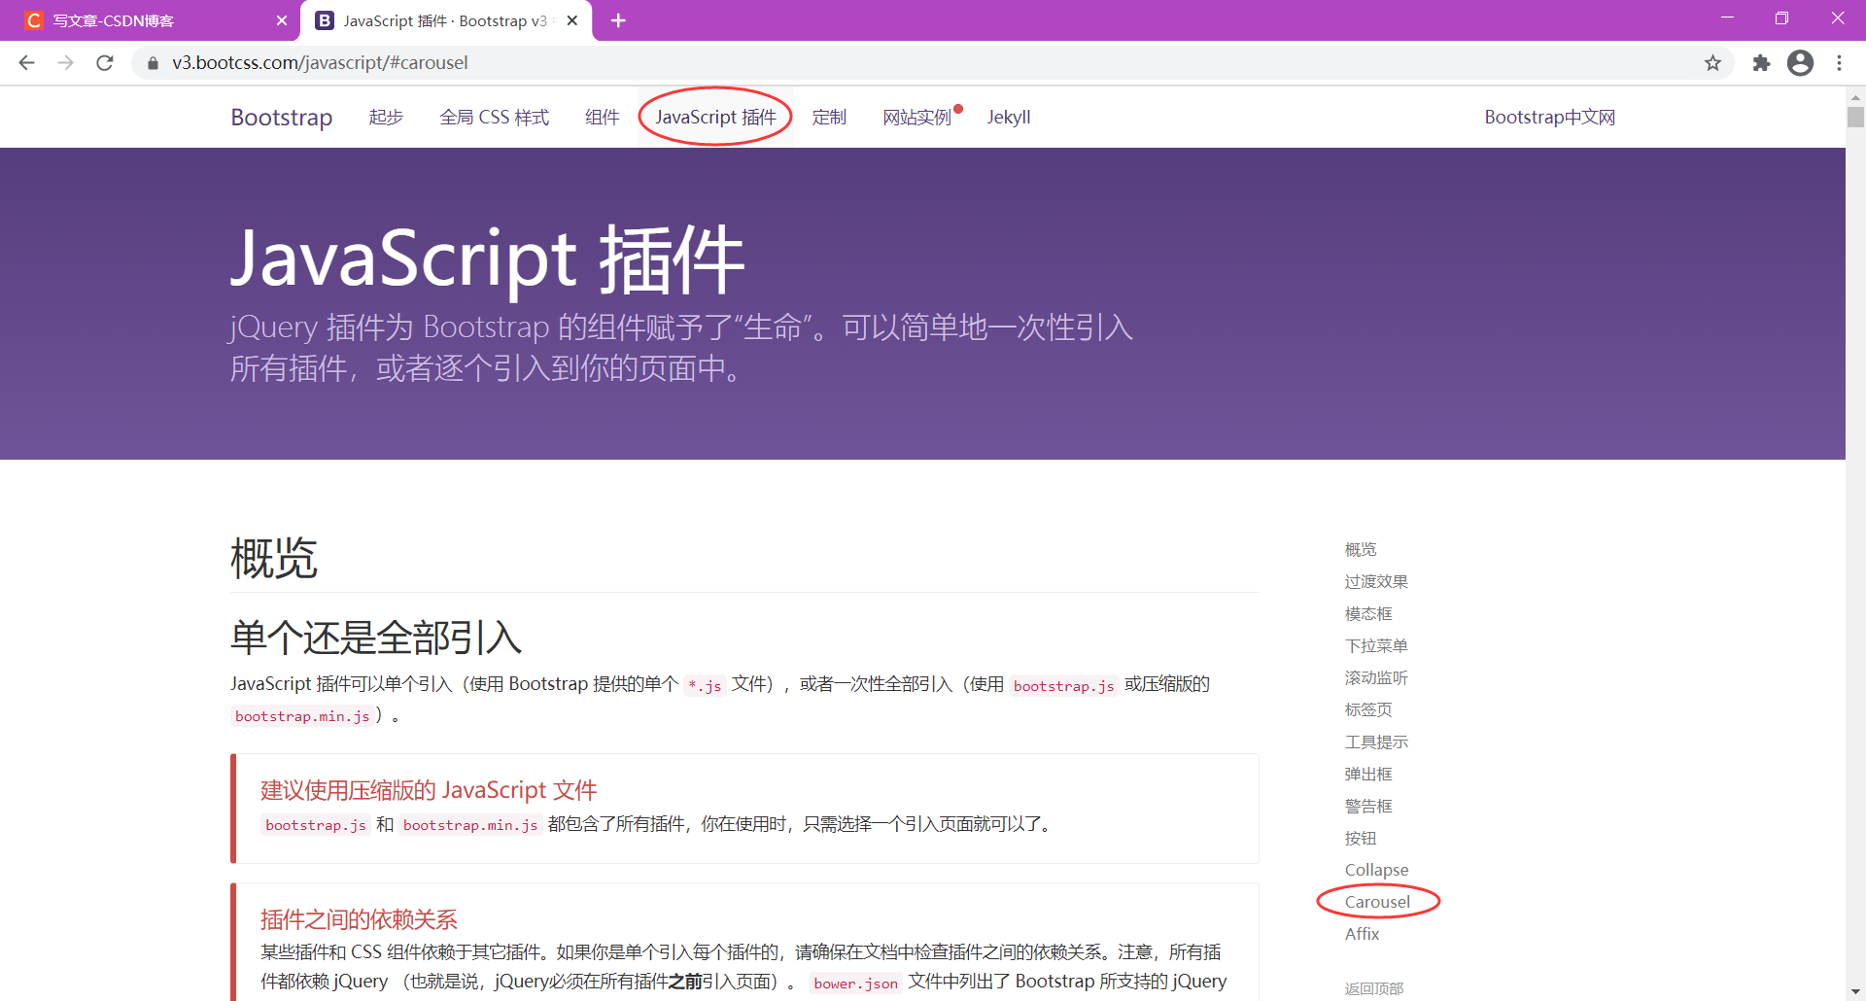1866x1001 pixels.
Task: Jump to 模态框 in the sidebar
Action: pos(1368,614)
